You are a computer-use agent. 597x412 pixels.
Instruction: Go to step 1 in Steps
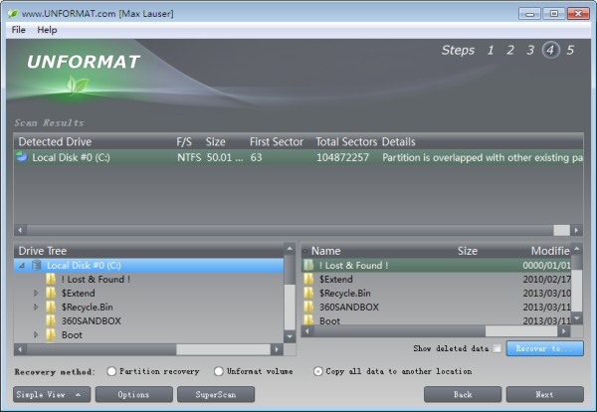click(491, 50)
